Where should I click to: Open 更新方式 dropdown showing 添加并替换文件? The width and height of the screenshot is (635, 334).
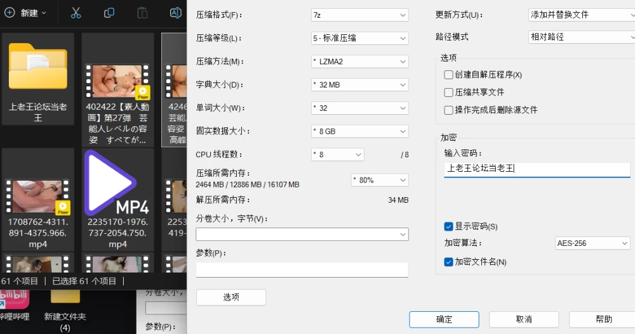point(582,15)
